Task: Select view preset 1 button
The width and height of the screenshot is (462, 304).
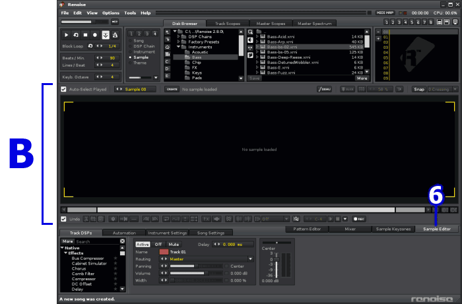Action: point(386,22)
